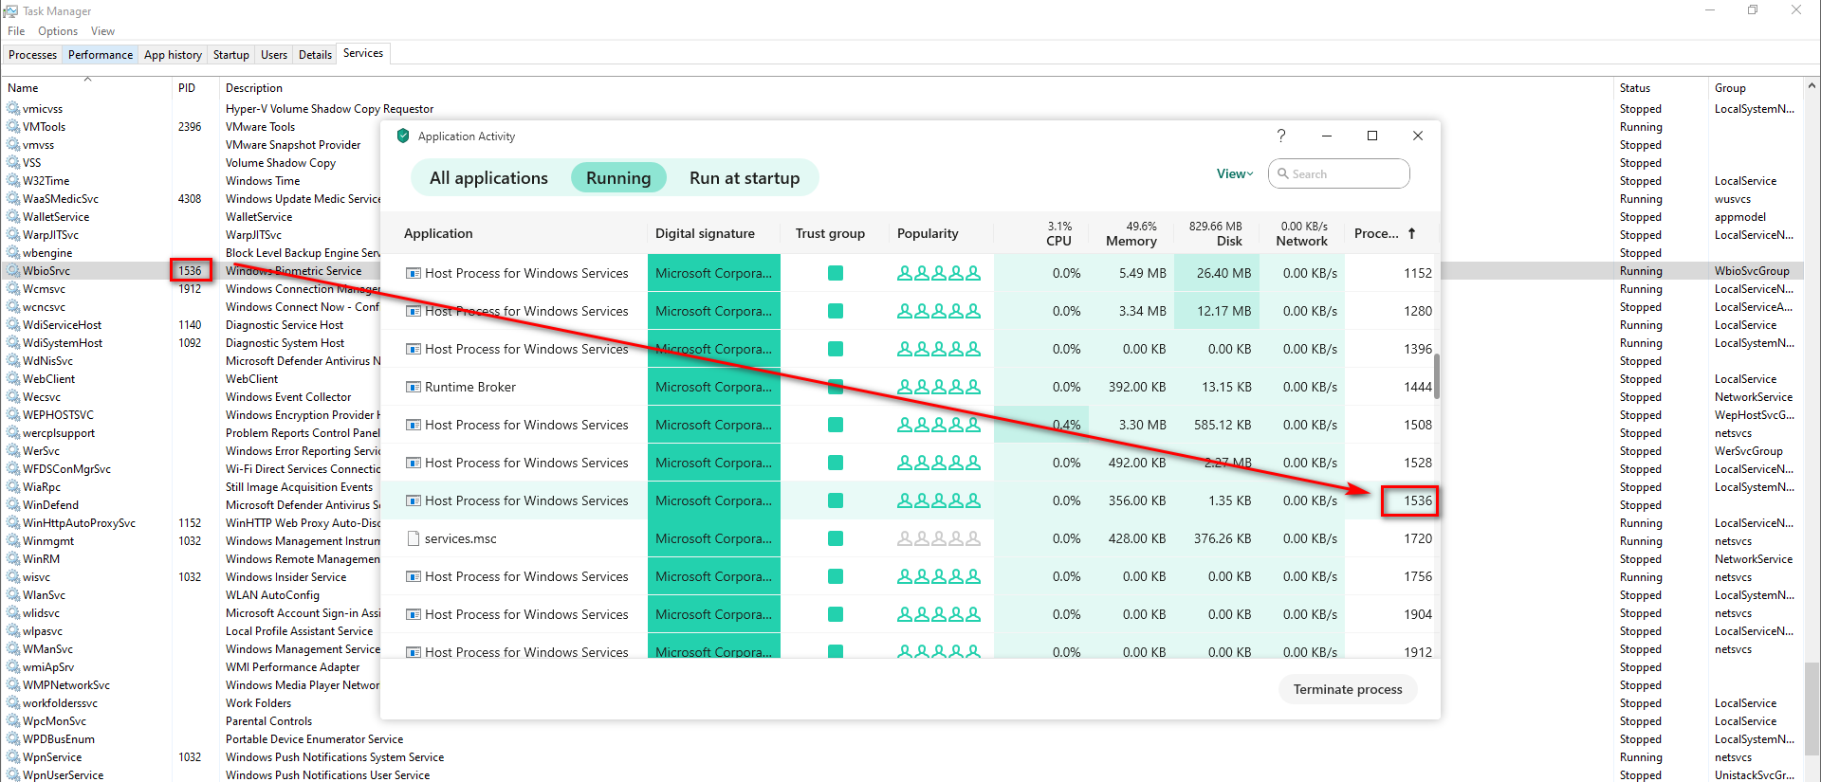Click the Runtime Broker application icon

pos(414,387)
